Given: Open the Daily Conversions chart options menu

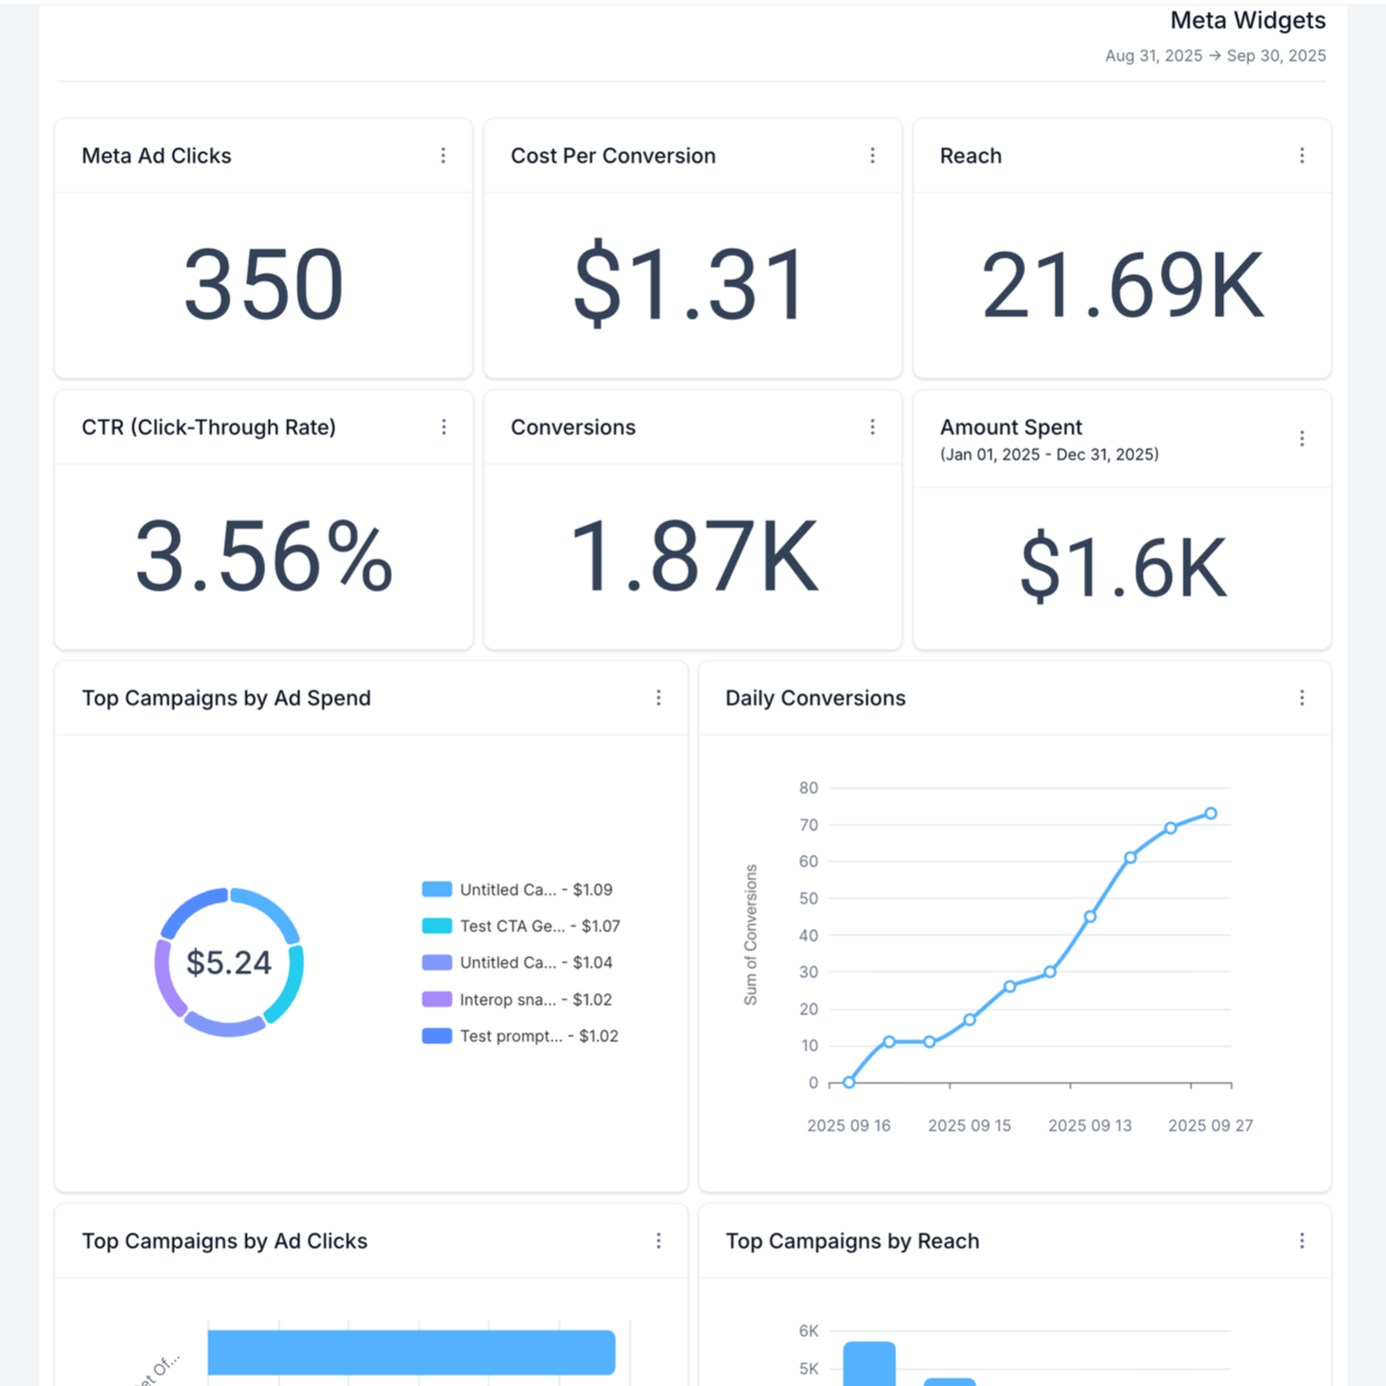Looking at the screenshot, I should click(1302, 698).
